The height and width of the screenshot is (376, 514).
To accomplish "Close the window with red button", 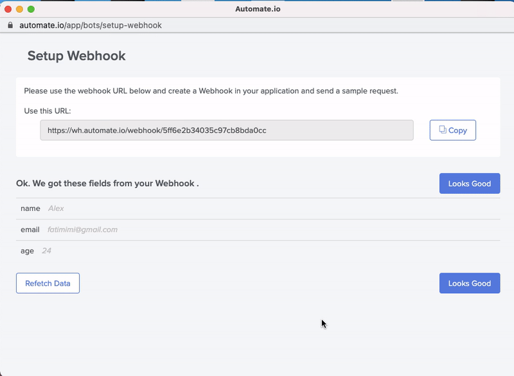I will point(8,9).
